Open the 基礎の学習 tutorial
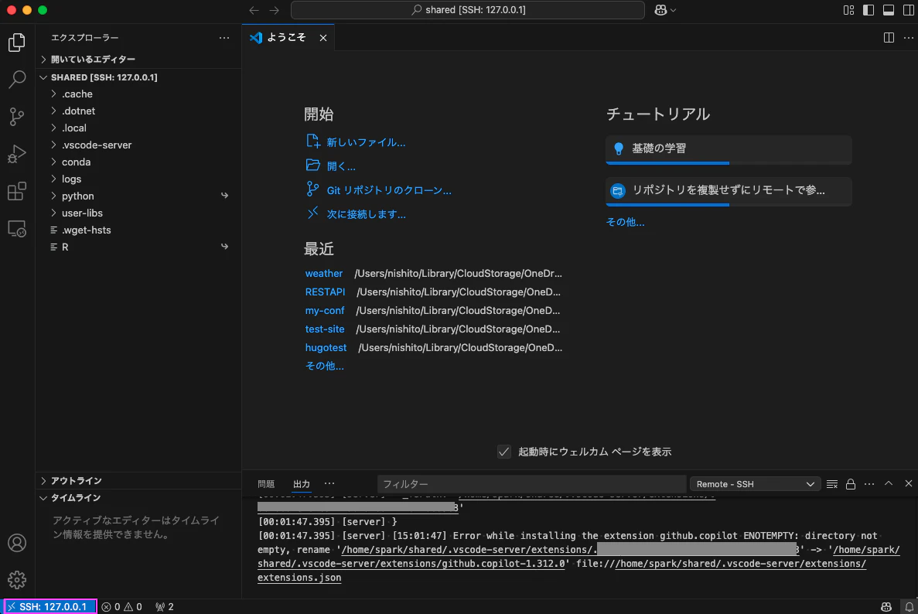Screen dimensions: 918x614 coord(729,149)
